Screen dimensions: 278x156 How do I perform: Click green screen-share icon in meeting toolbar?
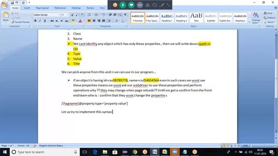pos(131,5)
